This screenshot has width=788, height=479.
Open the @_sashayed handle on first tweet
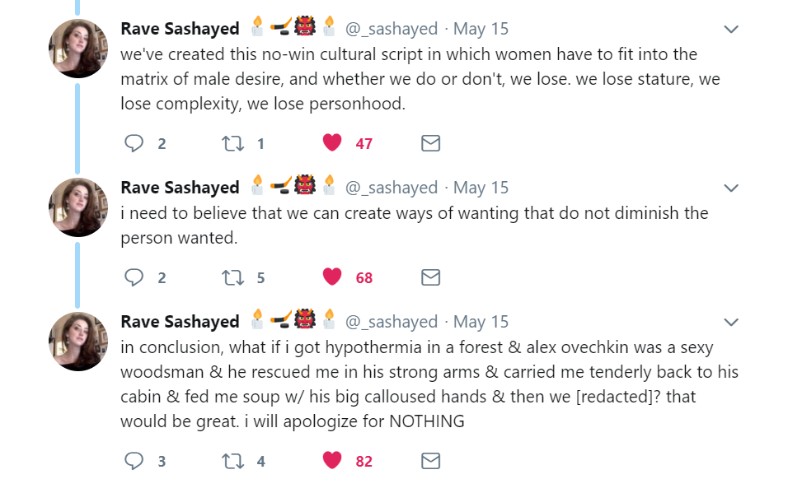click(x=391, y=29)
